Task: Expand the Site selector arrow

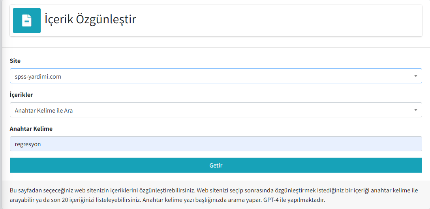Action: pos(416,76)
